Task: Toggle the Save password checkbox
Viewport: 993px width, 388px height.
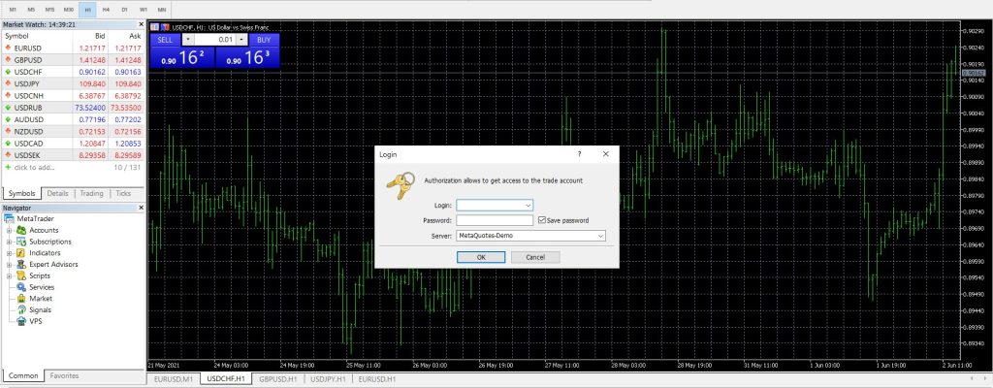Action: click(x=542, y=220)
